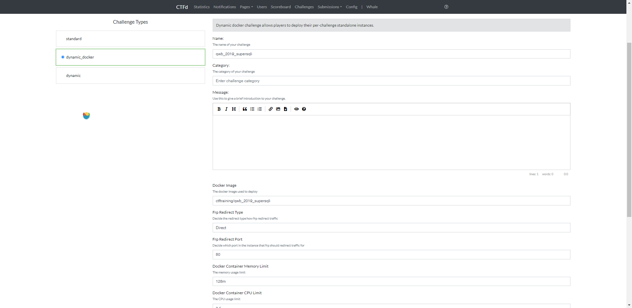Viewport: 632px width, 308px height.
Task: Toggle markdown preview eye icon
Action: pos(297,109)
